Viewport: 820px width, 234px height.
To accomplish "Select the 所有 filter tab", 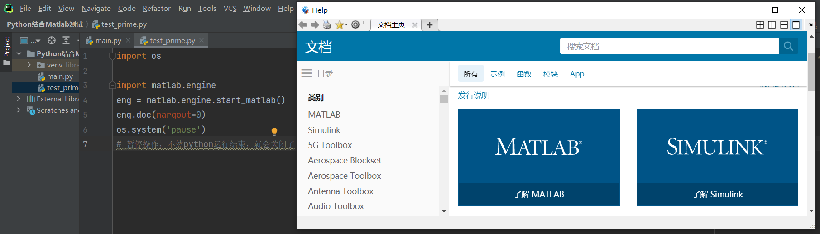I will tap(470, 74).
